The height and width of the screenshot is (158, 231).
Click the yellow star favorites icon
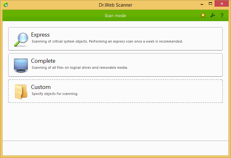[203, 15]
